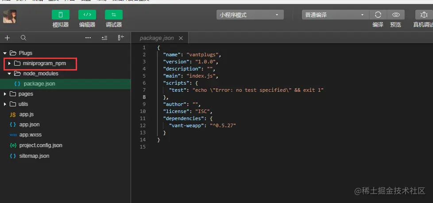Expand the miniprogram_npm folder arrow
The height and width of the screenshot is (203, 433).
click(9, 63)
